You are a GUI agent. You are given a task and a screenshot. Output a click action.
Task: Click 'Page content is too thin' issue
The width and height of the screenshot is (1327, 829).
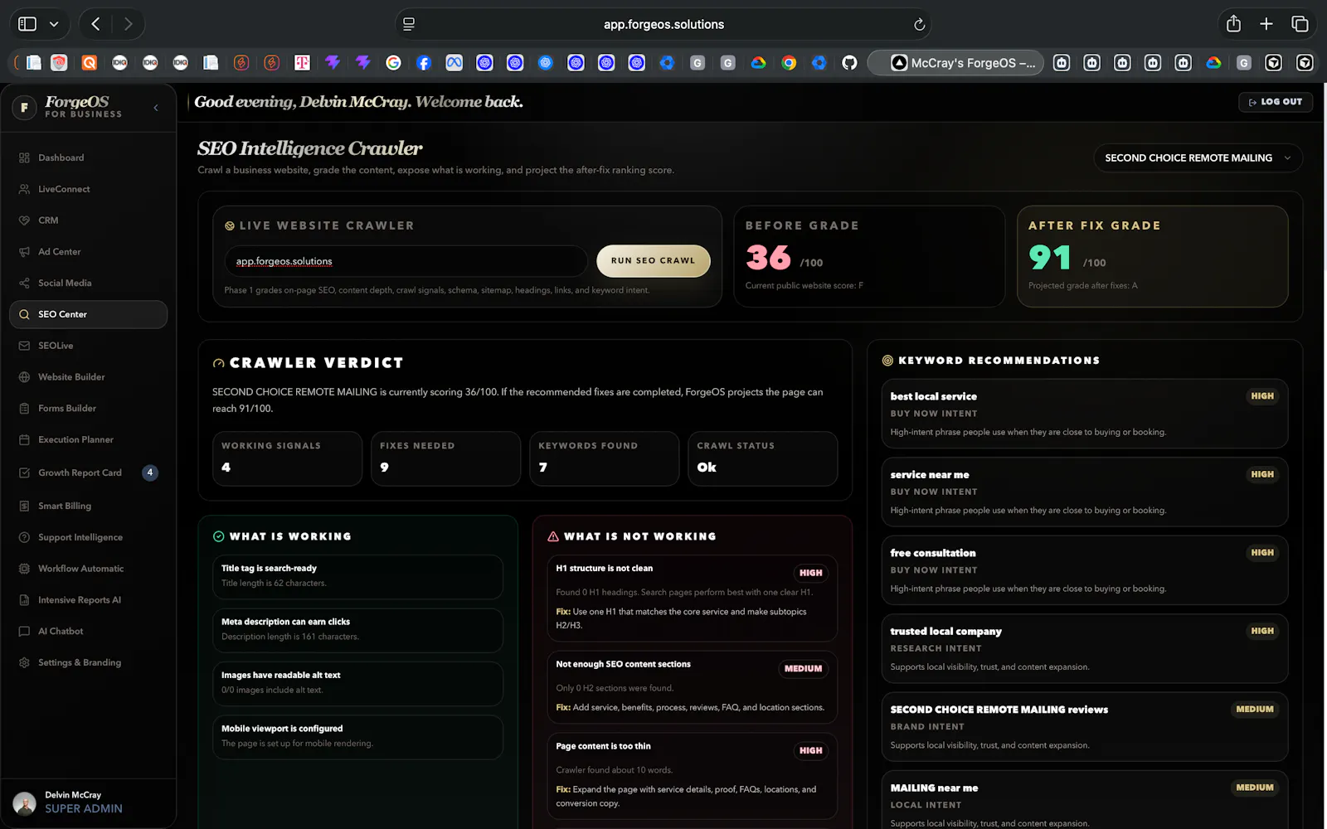click(x=692, y=776)
